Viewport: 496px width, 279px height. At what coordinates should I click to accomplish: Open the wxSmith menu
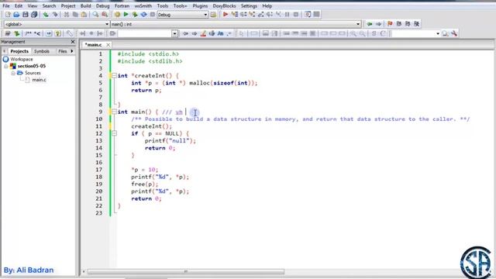click(x=143, y=5)
